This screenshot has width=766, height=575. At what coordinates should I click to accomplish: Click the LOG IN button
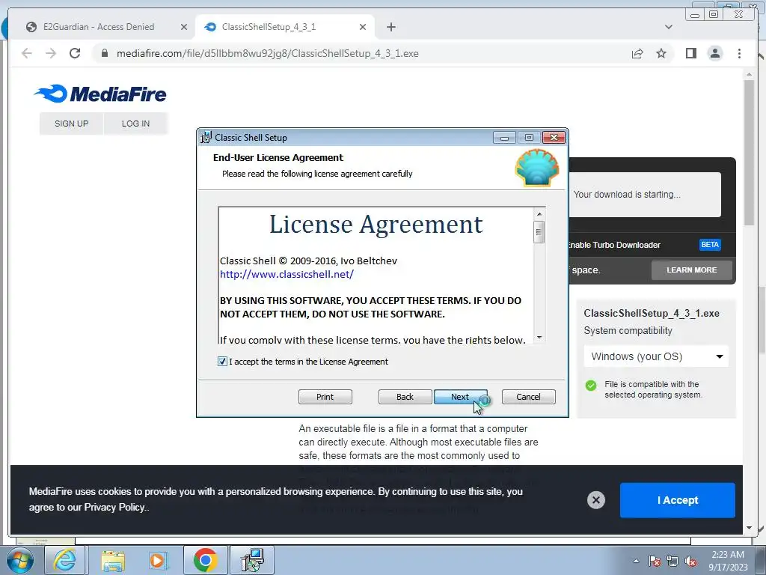(135, 124)
